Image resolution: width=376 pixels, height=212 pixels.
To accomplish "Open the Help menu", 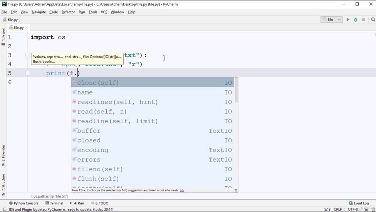I will (131, 12).
